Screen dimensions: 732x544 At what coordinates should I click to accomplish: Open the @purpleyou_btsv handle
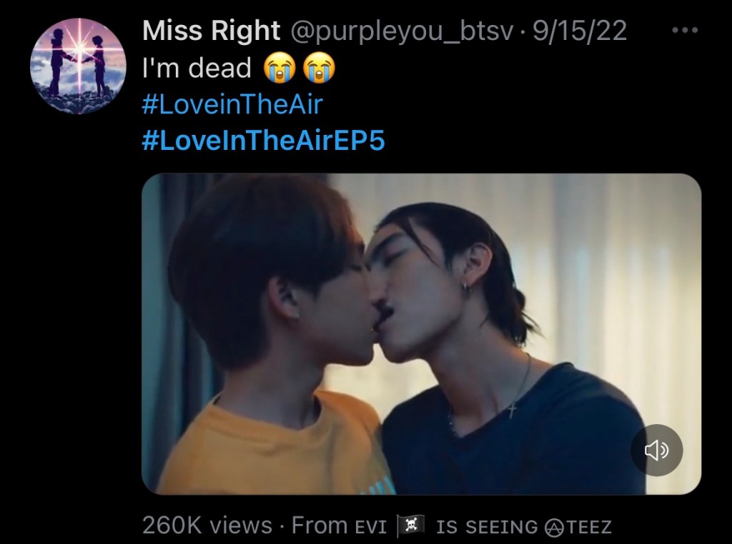[x=402, y=31]
